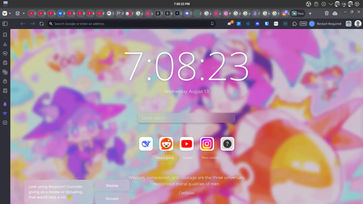
Task: Add a new web panel in the sidebar
Action: pyautogui.click(x=5, y=123)
